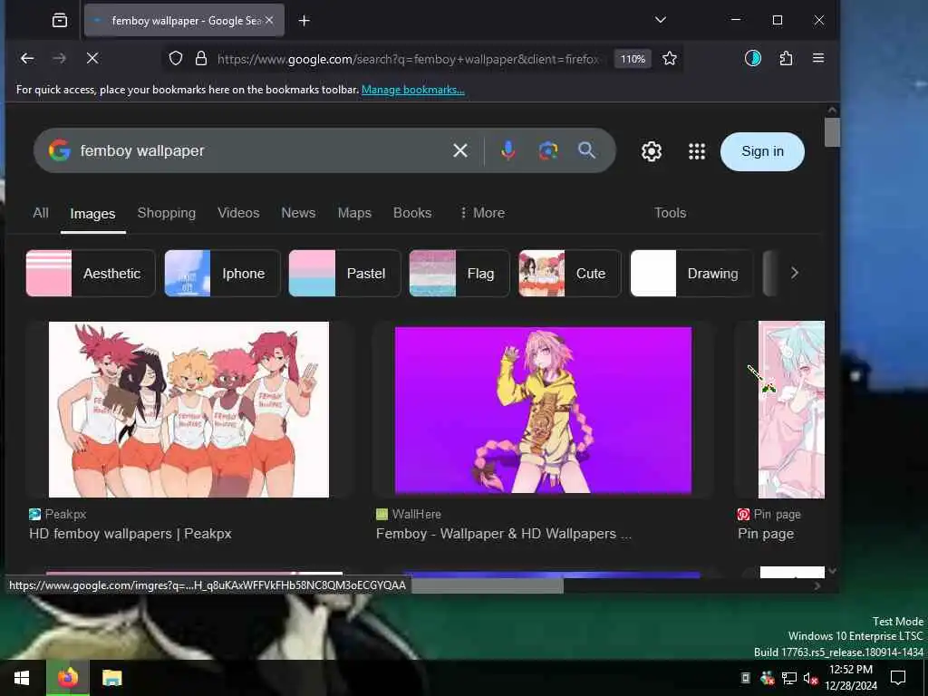This screenshot has height=696, width=928.
Task: List all tabs with the chevron dropdown
Action: coord(661,20)
